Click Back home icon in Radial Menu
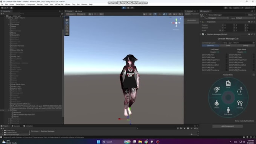This screenshot has height=144, width=256. pyautogui.click(x=228, y=84)
